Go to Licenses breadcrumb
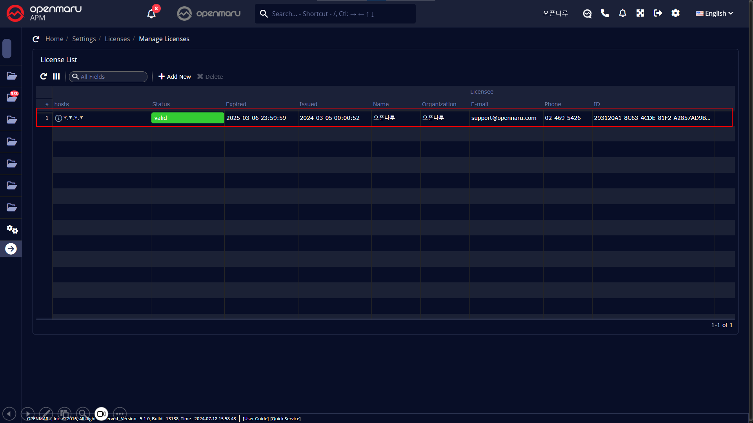Image resolution: width=753 pixels, height=423 pixels. pyautogui.click(x=117, y=39)
